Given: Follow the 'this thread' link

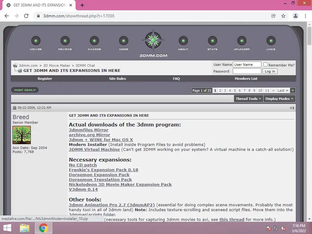Looking at the screenshot, I should pos(232,219).
